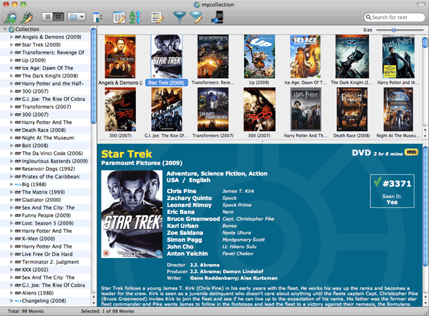429x316 pixels.
Task: Click the filter funnel icon
Action: pos(179,17)
